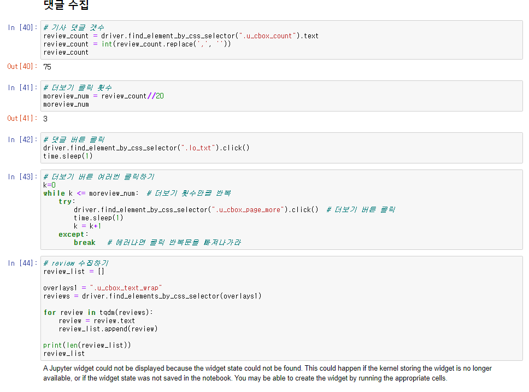Place cursor on the int(review_count.replace line
This screenshot has height=392, width=529.
(x=137, y=44)
